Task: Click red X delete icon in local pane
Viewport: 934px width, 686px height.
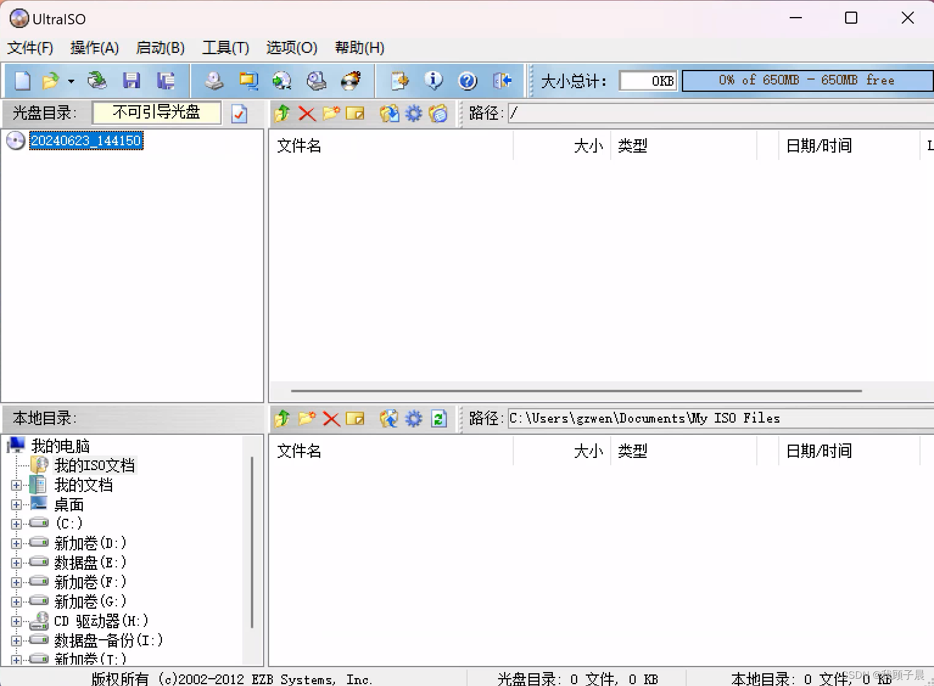Action: [x=331, y=418]
